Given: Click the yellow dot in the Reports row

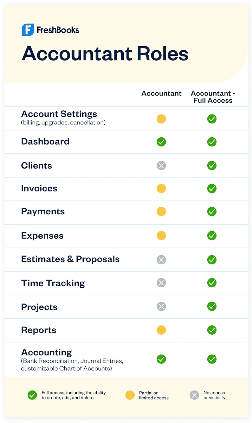Looking at the screenshot, I should point(161,330).
